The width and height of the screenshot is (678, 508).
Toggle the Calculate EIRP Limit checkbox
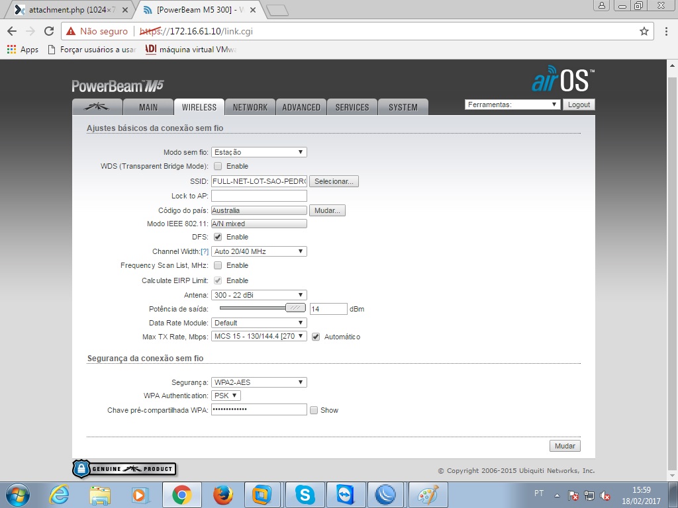point(218,280)
